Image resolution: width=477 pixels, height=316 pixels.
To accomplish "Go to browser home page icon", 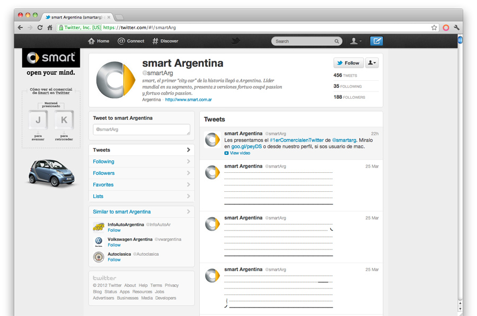I will coord(50,27).
